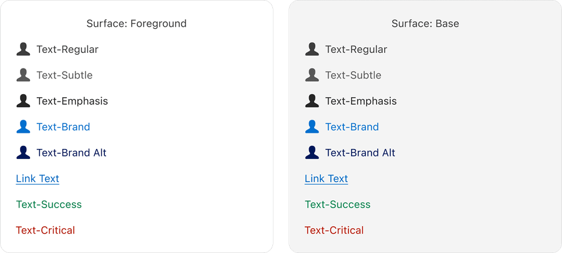Click the Surface: Base heading

tap(425, 24)
